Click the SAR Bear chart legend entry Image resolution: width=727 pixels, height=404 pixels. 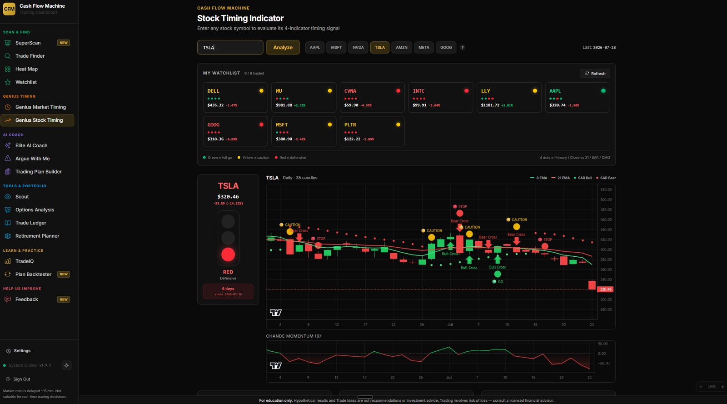(606, 178)
